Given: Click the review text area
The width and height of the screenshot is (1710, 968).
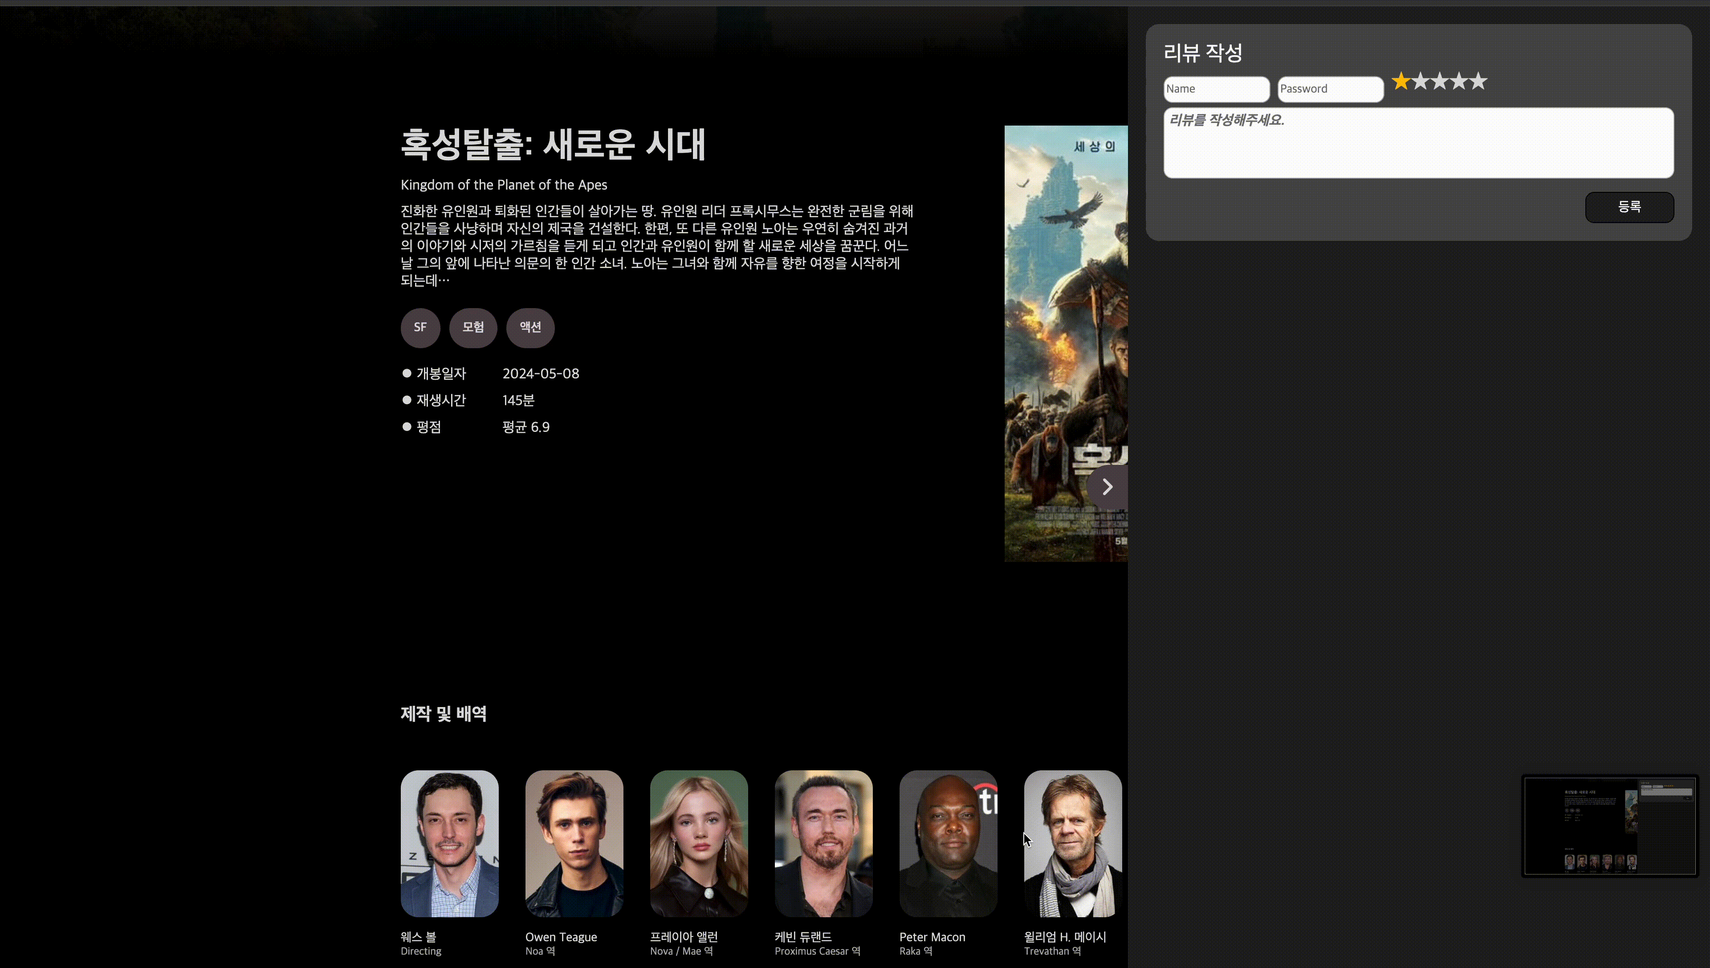Looking at the screenshot, I should point(1418,143).
